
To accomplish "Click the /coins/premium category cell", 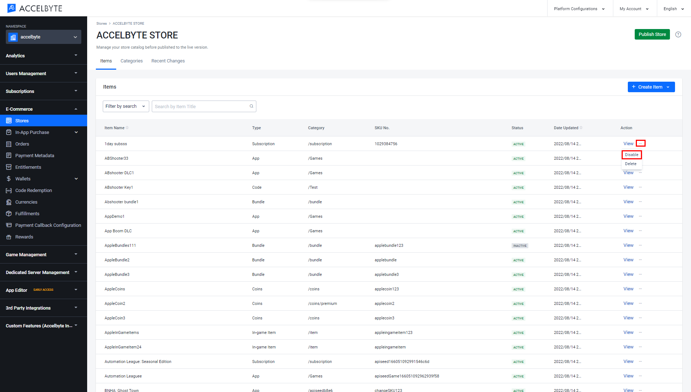I will 322,303.
